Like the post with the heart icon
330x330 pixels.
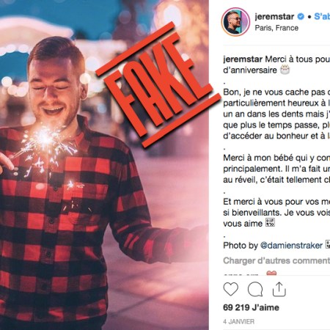231,289
